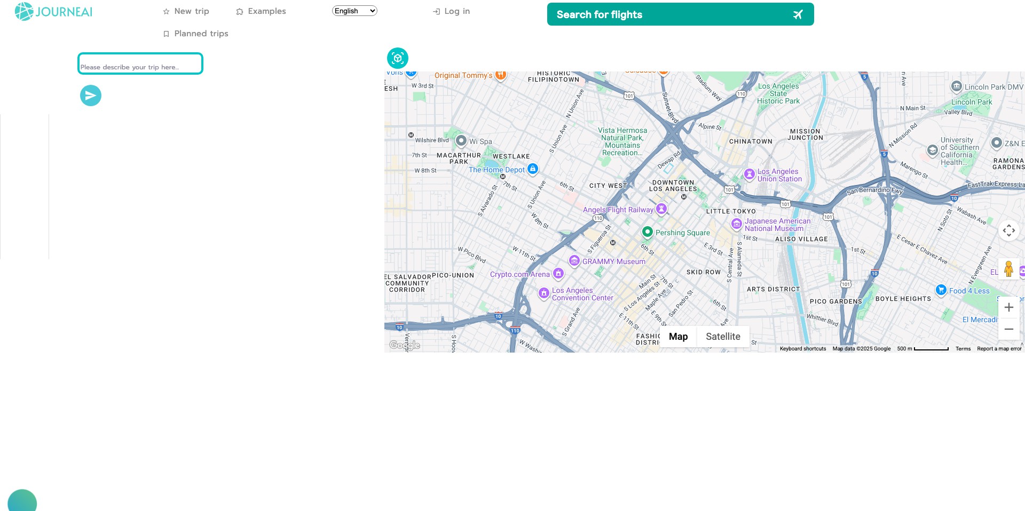Click the DOWNTOWN LOS ANGELES label
This screenshot has width=1025, height=511.
673,186
